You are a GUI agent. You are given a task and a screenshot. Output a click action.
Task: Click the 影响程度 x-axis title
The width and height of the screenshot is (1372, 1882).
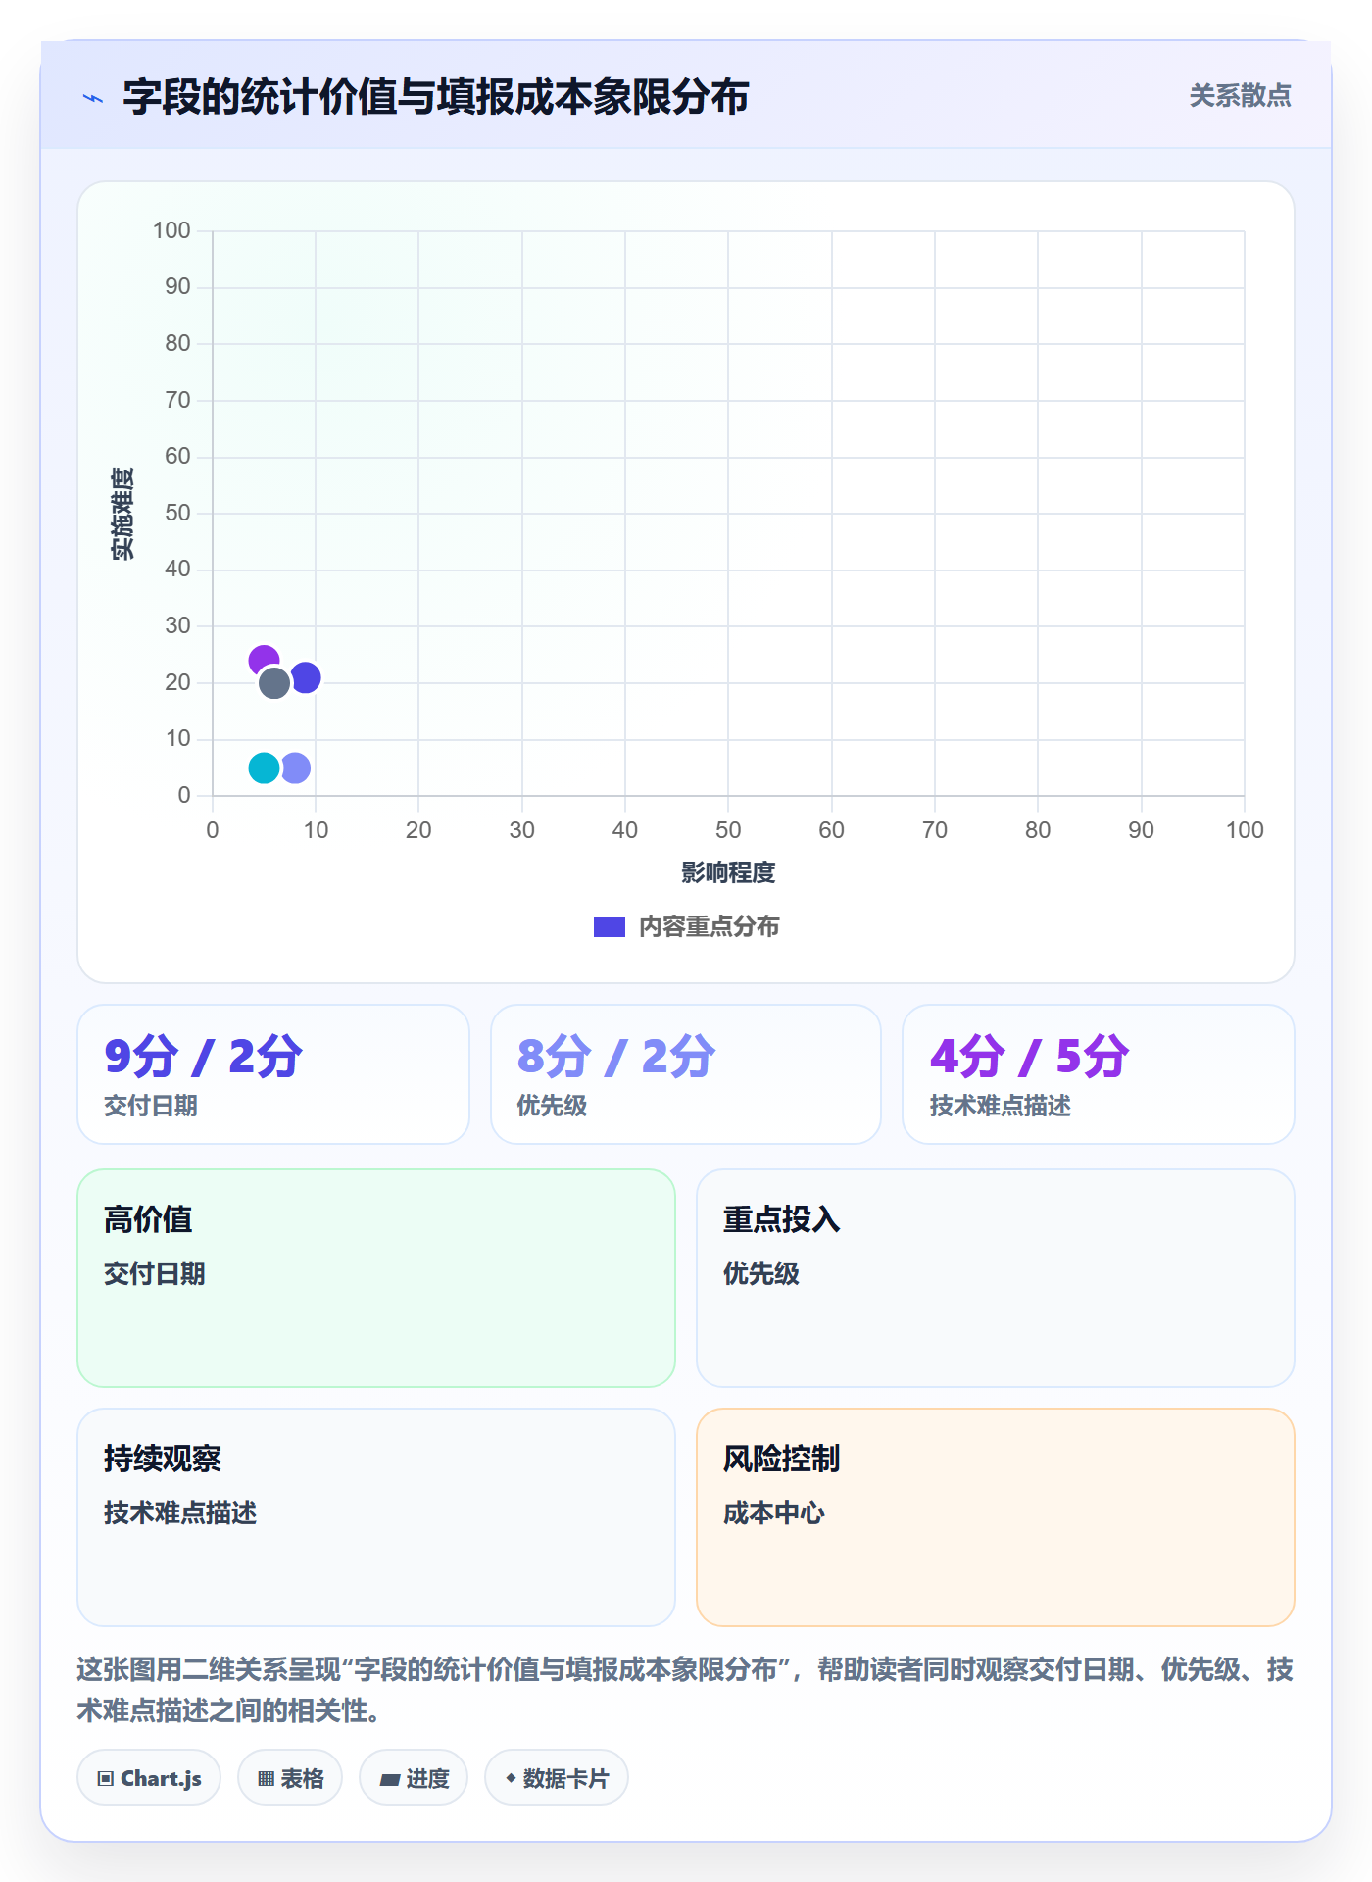[x=728, y=872]
